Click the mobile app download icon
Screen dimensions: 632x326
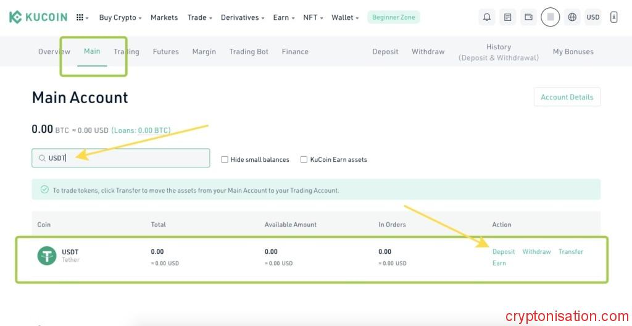point(613,17)
